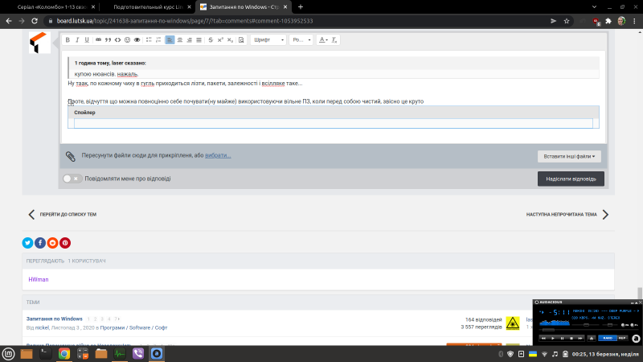Image resolution: width=643 pixels, height=362 pixels.
Task: Share the topic on Pinterest
Action: click(65, 242)
